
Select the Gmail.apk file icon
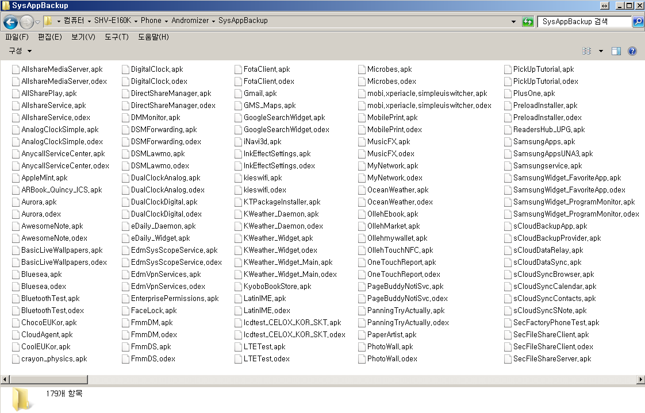coord(239,94)
